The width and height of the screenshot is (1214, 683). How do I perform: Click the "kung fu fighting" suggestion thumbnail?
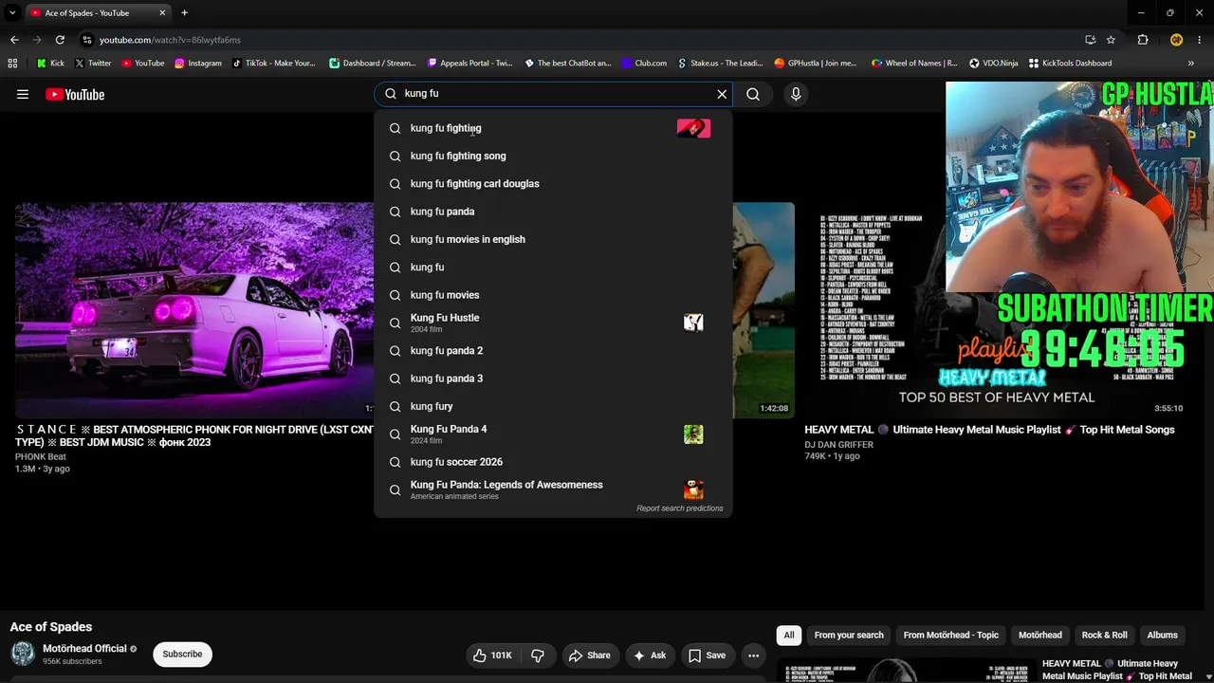(x=693, y=128)
